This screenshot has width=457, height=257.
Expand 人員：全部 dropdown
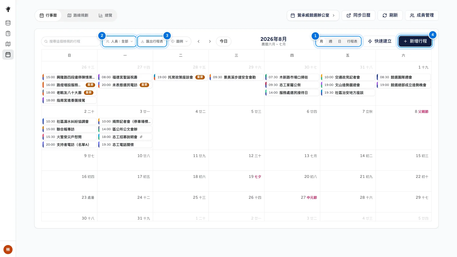click(119, 41)
